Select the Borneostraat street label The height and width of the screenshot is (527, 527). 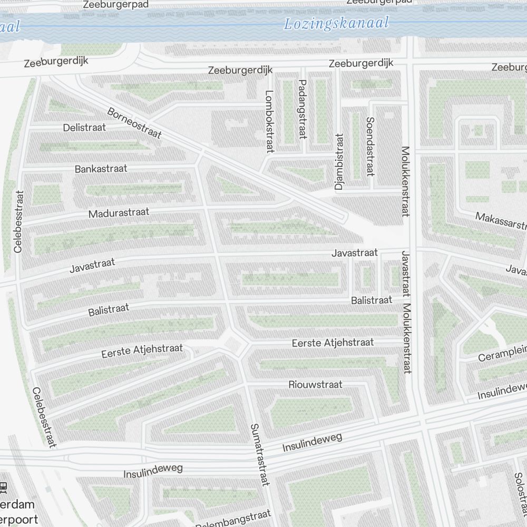(134, 124)
